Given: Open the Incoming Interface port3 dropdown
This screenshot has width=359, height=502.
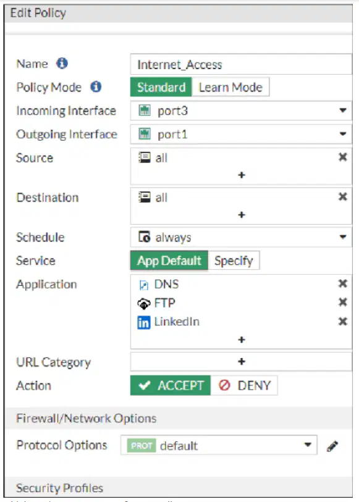Looking at the screenshot, I should pos(241,111).
